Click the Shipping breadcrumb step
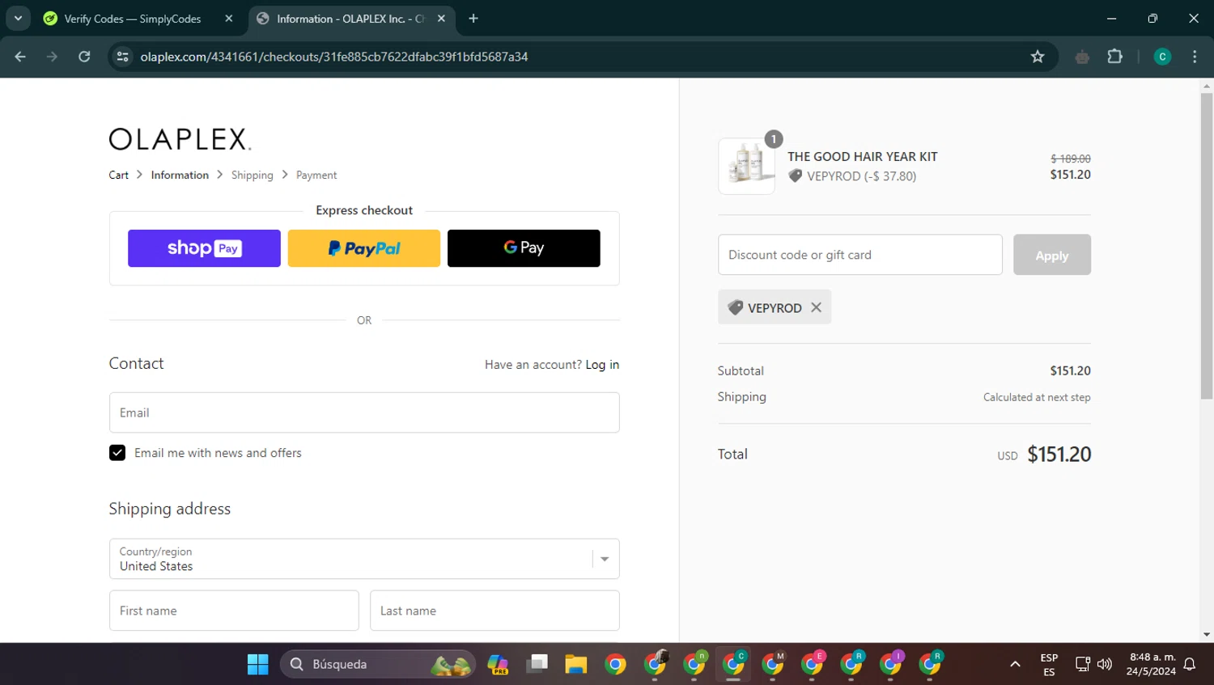The image size is (1214, 685). [x=253, y=175]
